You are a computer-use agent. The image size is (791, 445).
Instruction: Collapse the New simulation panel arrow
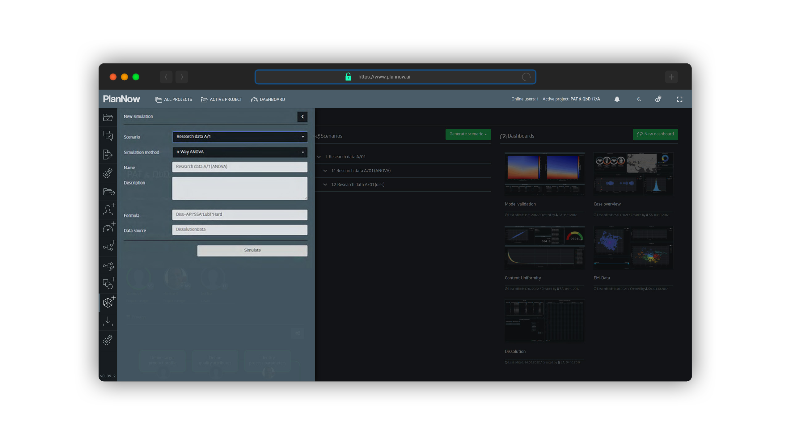pyautogui.click(x=302, y=117)
